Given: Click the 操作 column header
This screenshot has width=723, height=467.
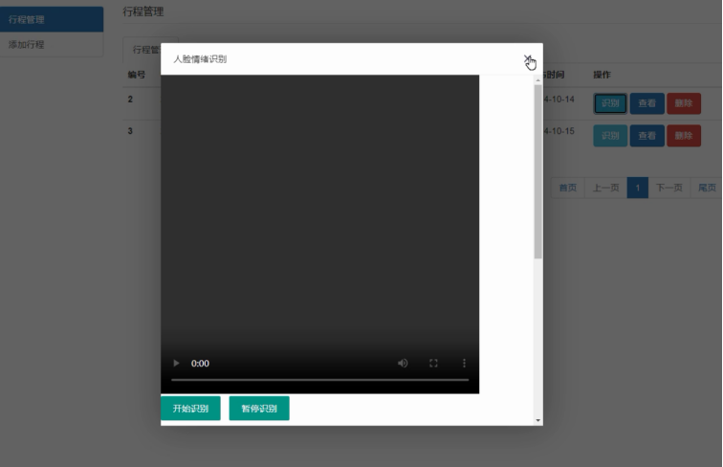Looking at the screenshot, I should coord(602,75).
